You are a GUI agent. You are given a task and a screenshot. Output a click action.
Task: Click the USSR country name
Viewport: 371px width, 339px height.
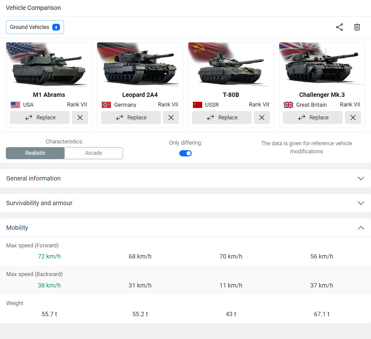(x=212, y=105)
